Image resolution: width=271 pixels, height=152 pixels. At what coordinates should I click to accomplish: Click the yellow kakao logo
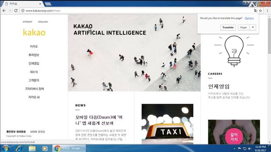[34, 33]
